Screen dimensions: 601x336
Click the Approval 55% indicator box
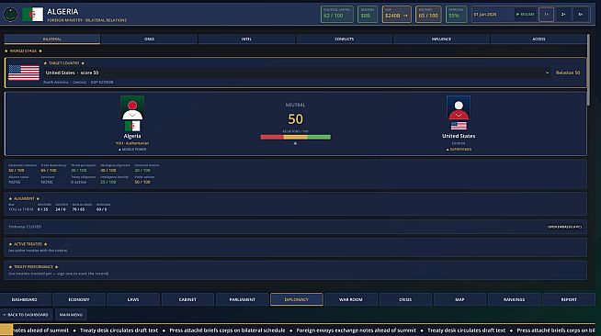[x=456, y=15]
